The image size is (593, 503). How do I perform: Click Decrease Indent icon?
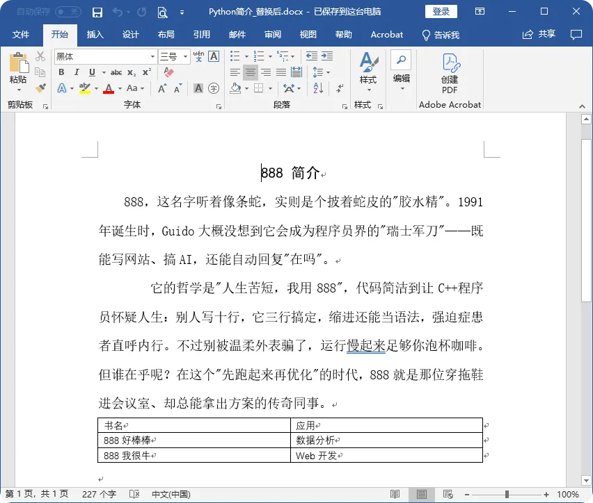(x=312, y=56)
